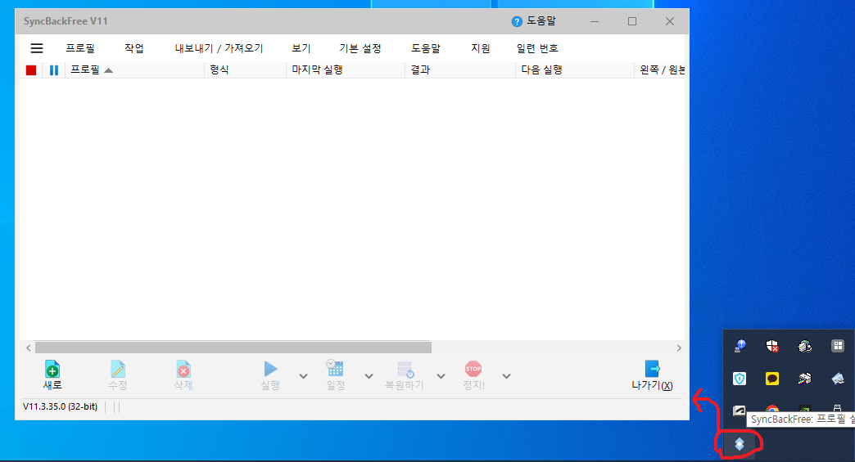855x462 pixels.
Task: Open the hamburger menu in SyncBackFree
Action: 37,48
